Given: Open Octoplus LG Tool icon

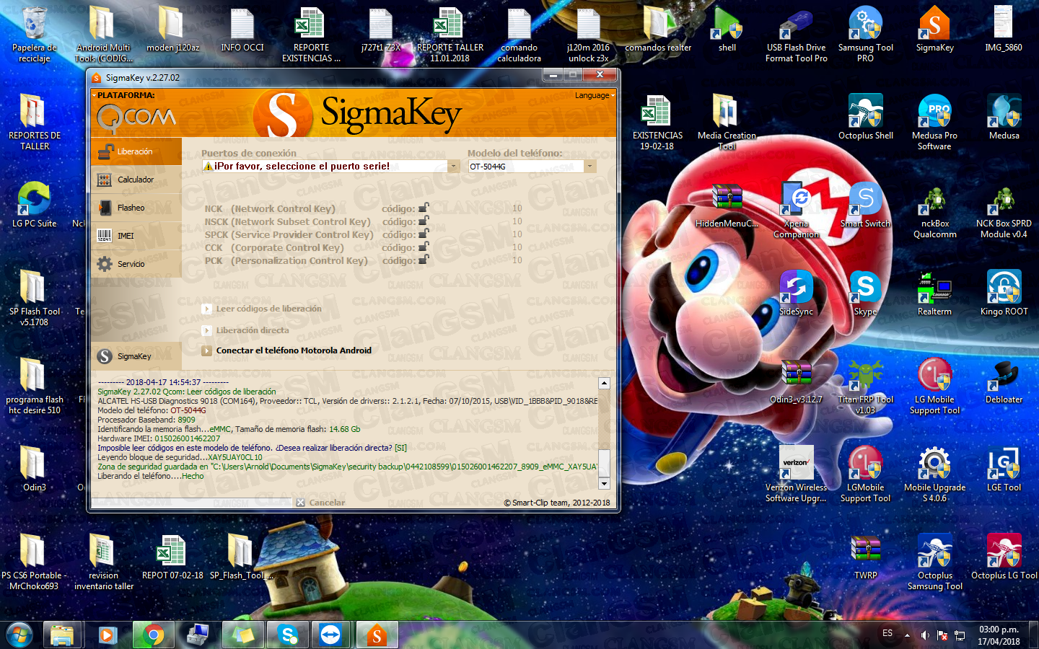Looking at the screenshot, I should click(x=1004, y=557).
